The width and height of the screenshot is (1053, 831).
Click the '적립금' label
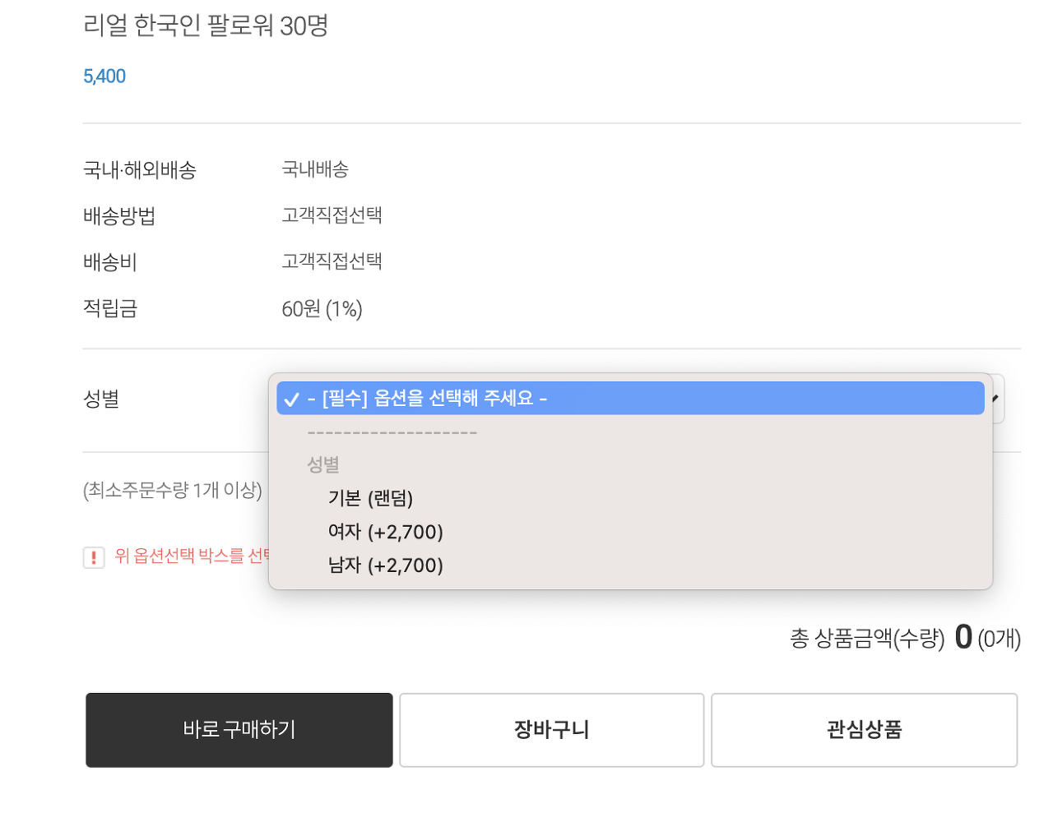pyautogui.click(x=110, y=308)
